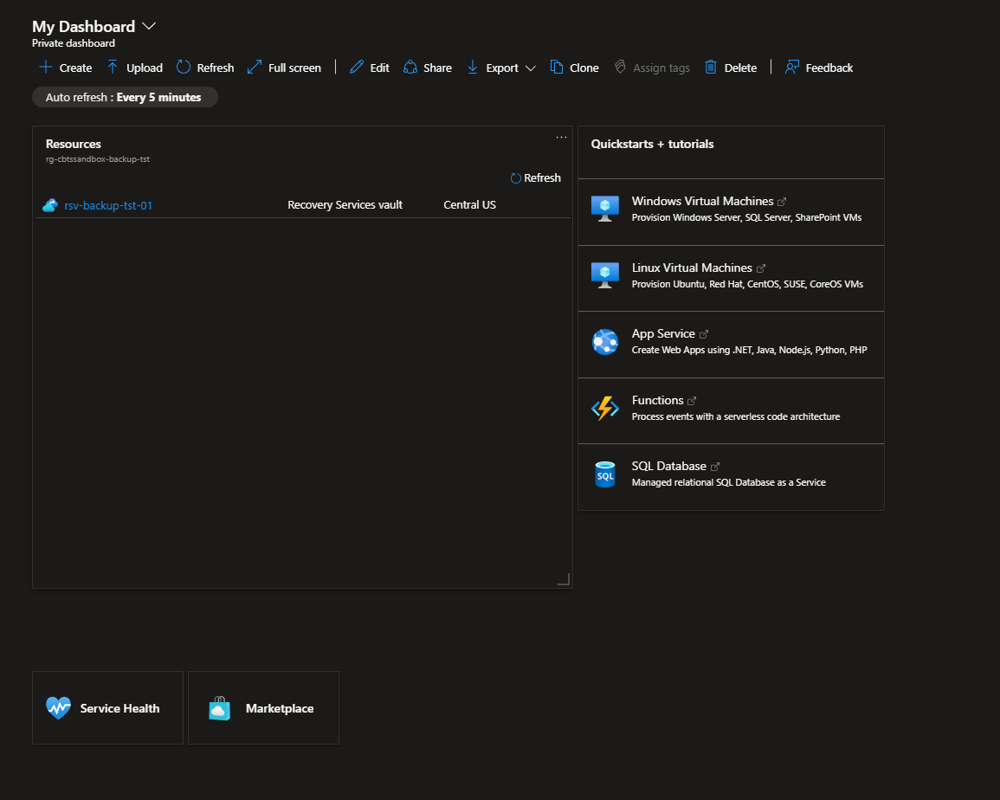Viewport: 1000px width, 800px height.
Task: Click the Resources tile resize corner handle
Action: [x=564, y=579]
